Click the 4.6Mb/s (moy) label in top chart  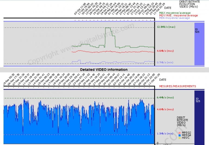(165, 51)
